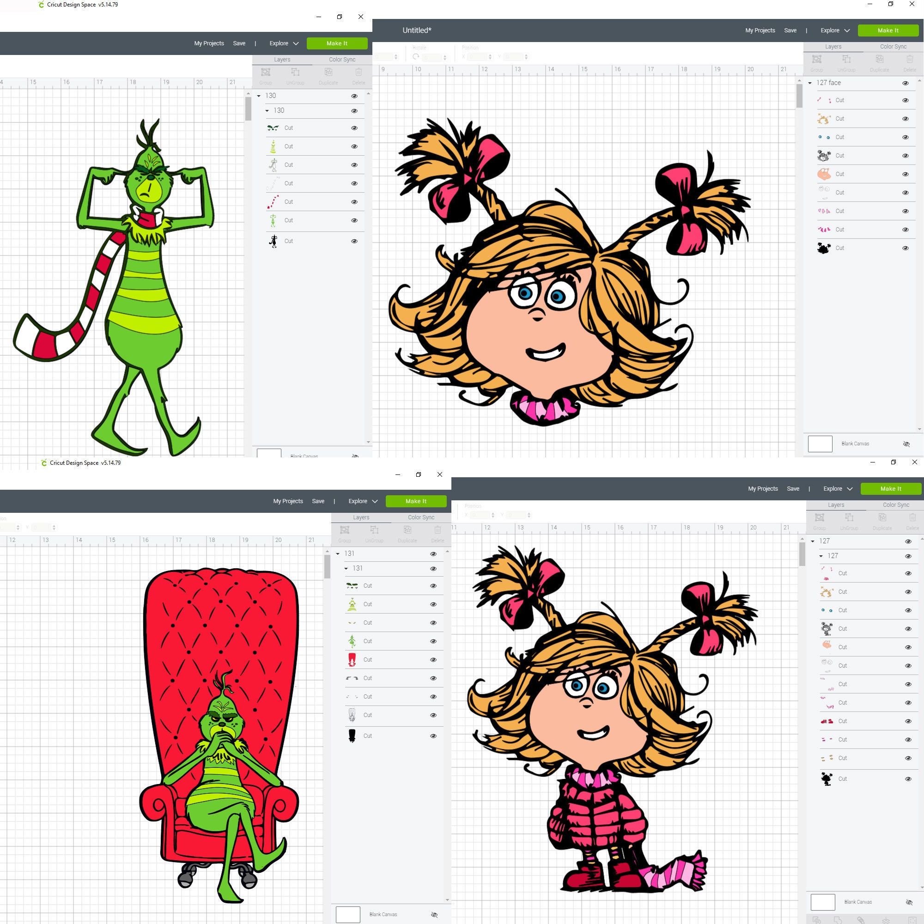Click the Blank Canvas white swatch in Untitled* window
This screenshot has height=924, width=924.
click(820, 444)
